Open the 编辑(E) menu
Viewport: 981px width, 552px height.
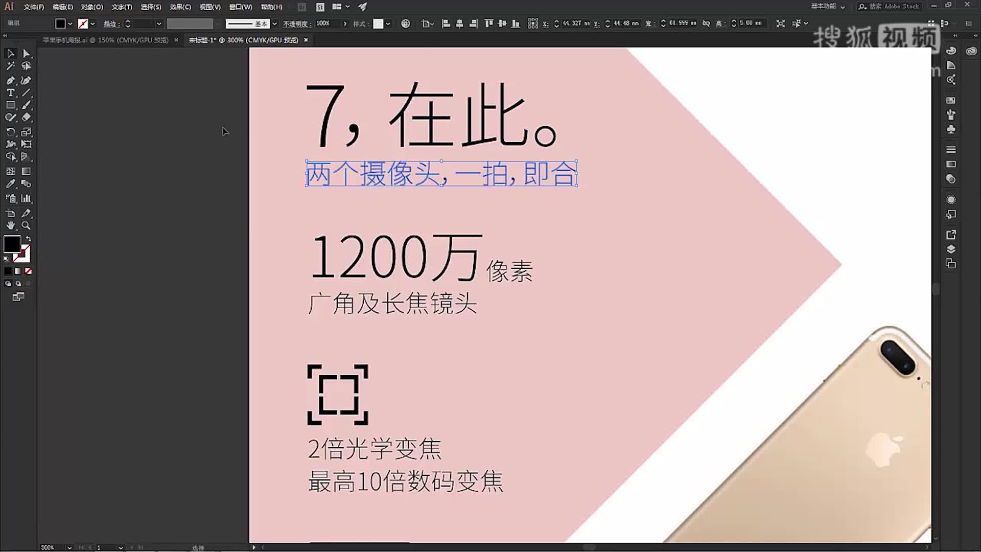(63, 7)
